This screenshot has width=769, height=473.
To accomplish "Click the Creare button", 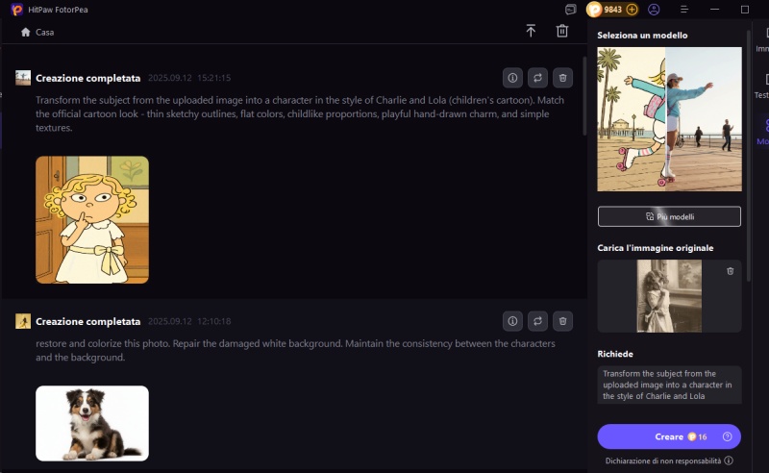I will (x=669, y=436).
